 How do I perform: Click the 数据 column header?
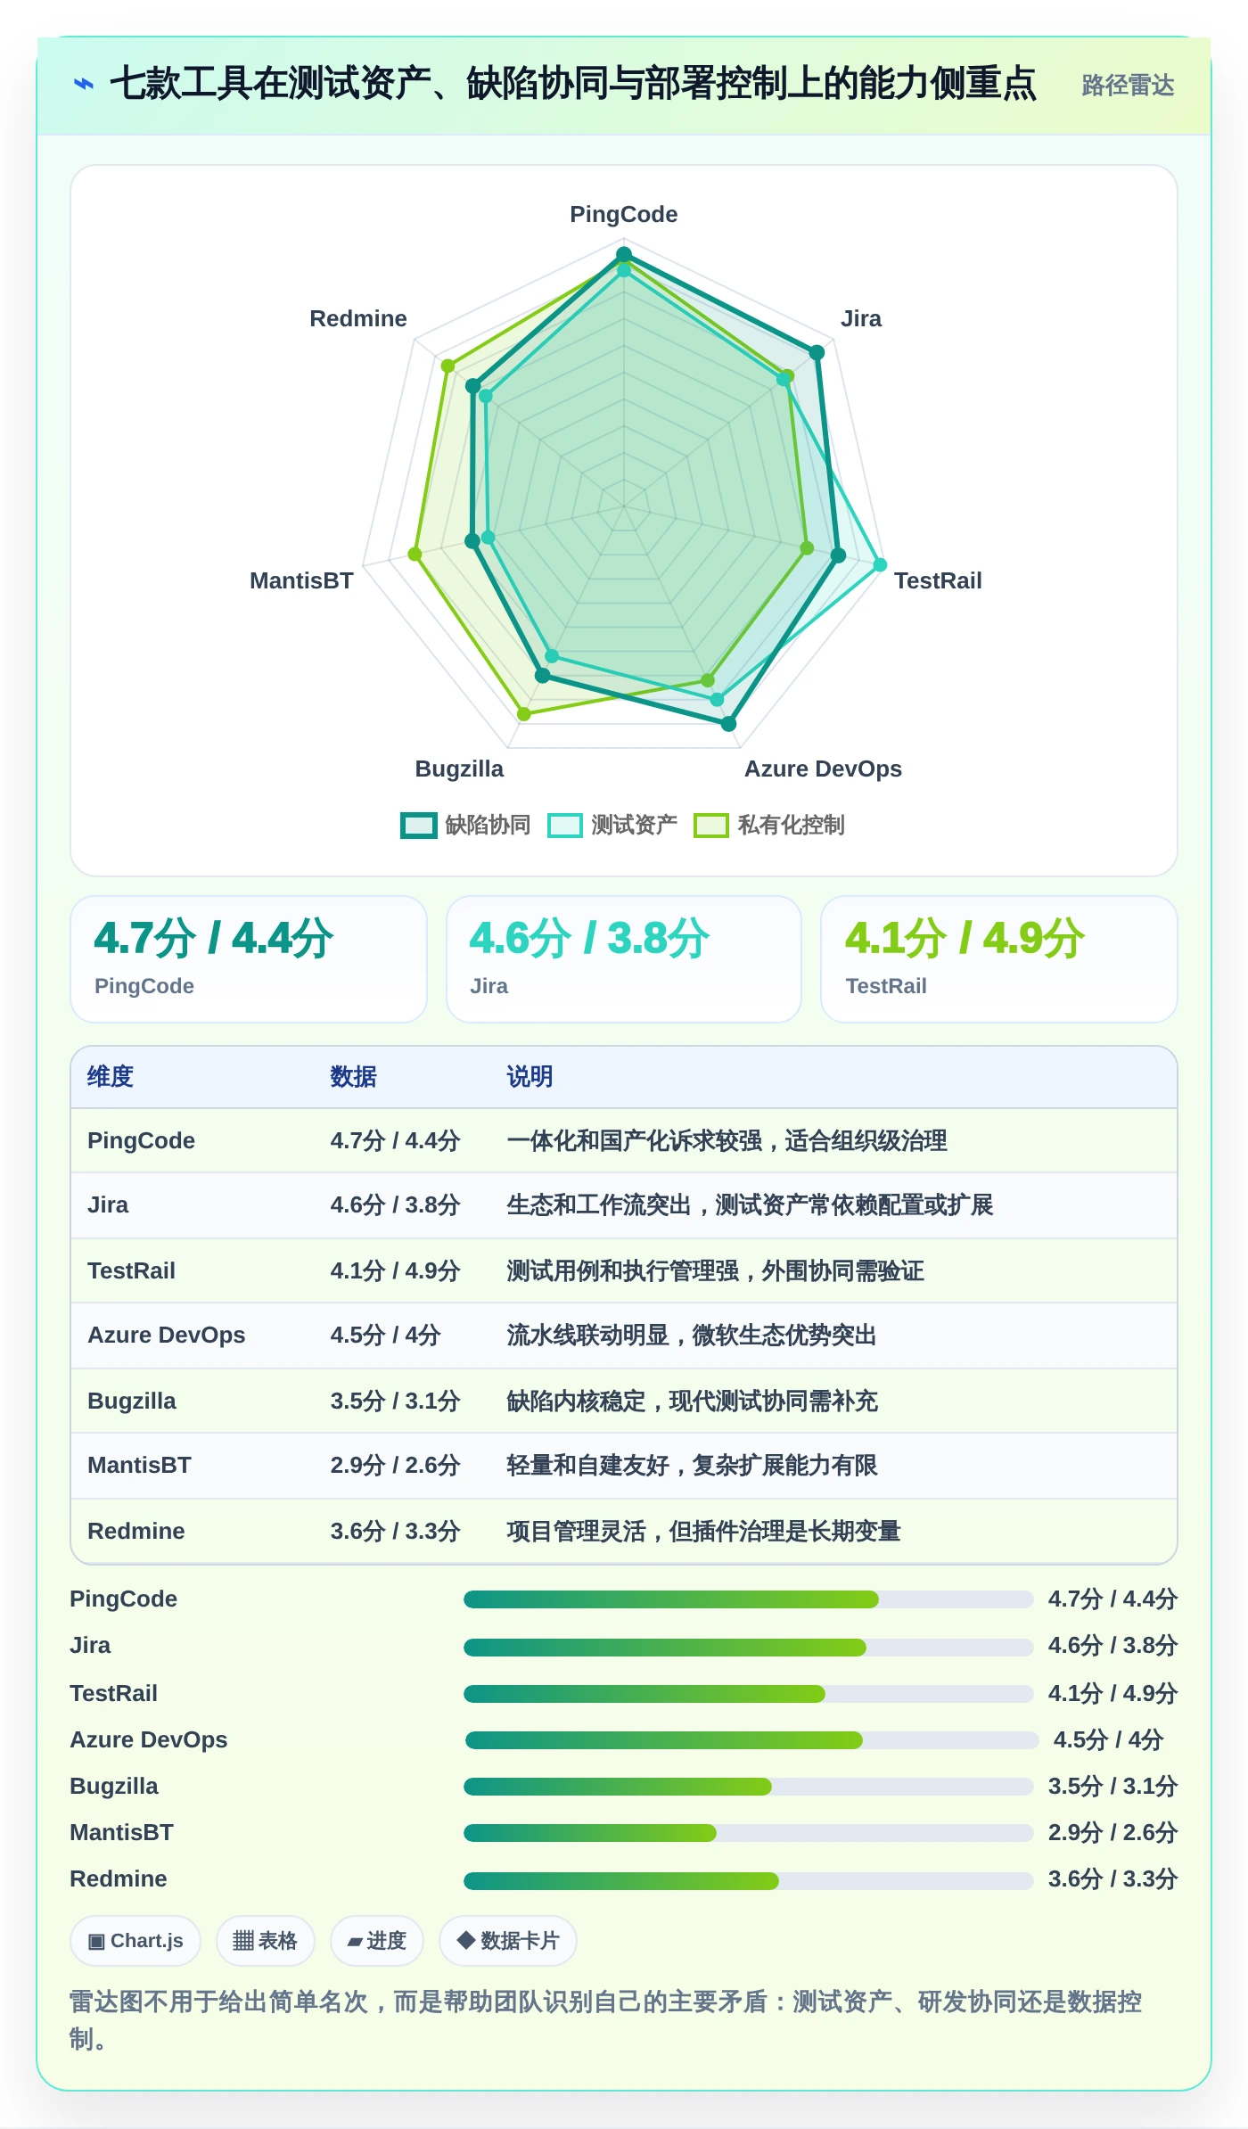[x=353, y=1077]
